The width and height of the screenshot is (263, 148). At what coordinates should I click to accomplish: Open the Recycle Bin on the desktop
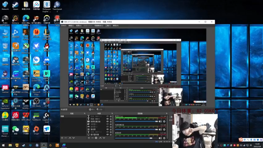(x=5, y=47)
